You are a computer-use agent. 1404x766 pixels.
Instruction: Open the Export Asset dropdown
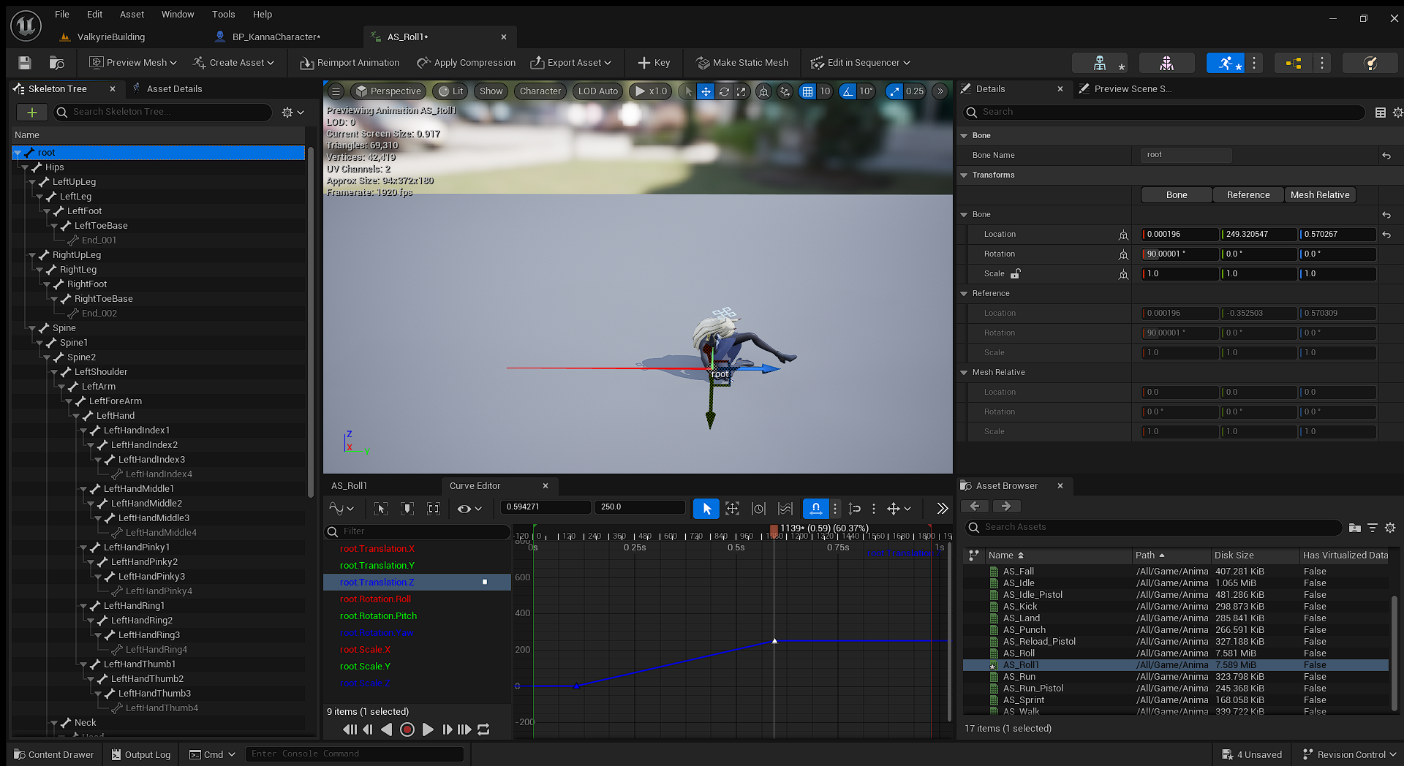[x=571, y=63]
